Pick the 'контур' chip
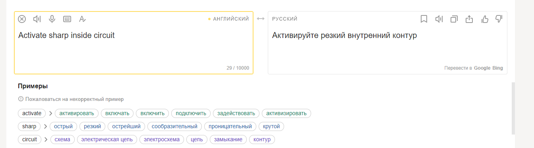Image resolution: width=534 pixels, height=148 pixels. 262,139
